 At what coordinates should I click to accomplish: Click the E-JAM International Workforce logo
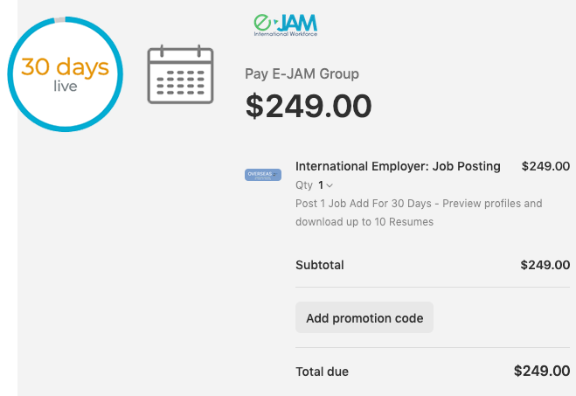tap(286, 25)
